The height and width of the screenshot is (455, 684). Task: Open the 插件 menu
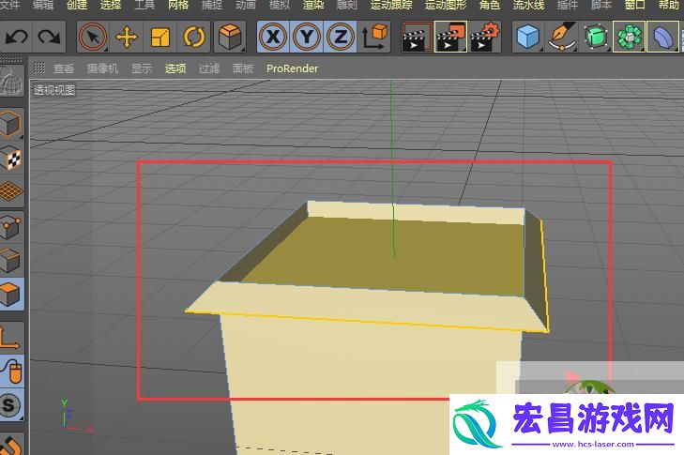568,6
